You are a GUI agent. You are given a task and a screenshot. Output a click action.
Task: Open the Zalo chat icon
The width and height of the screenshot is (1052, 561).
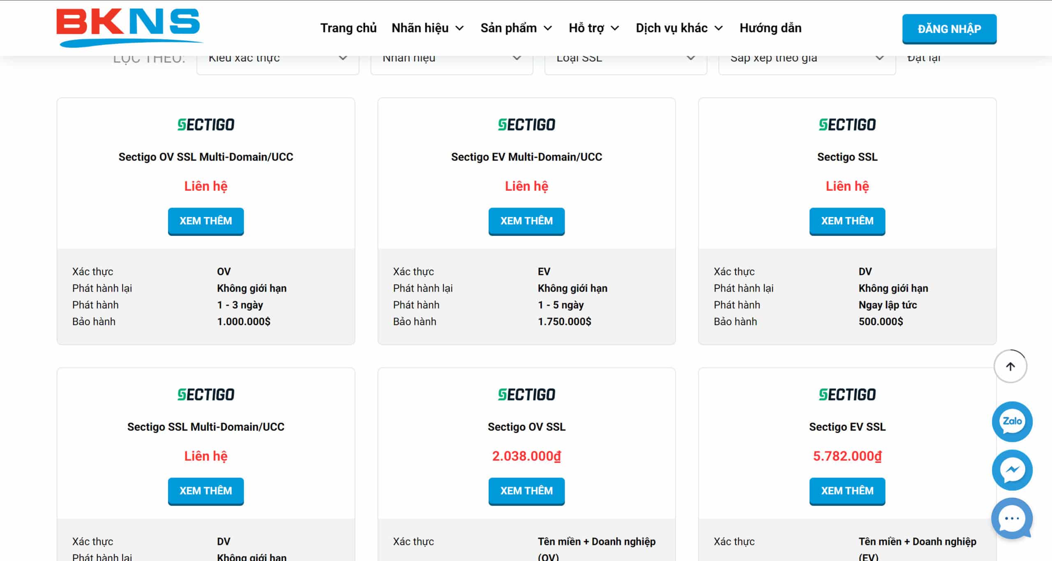[1012, 421]
